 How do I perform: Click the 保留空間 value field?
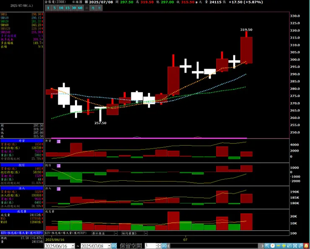click(x=150, y=246)
